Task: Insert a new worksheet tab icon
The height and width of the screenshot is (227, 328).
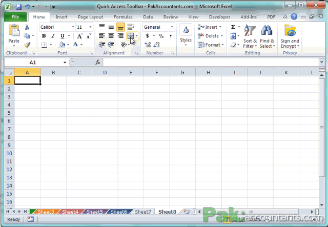Action: click(x=187, y=212)
